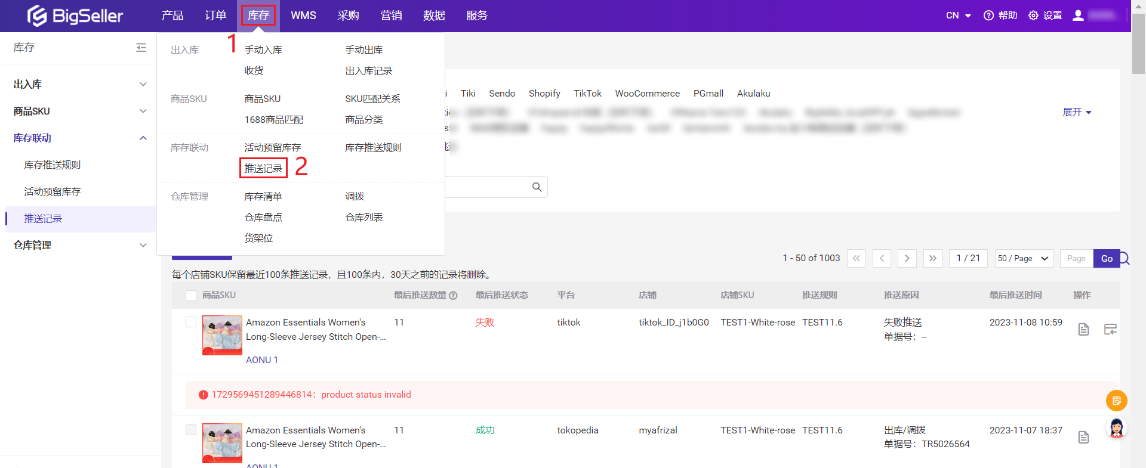
Task: Open WMS in top navigation
Action: 303,16
